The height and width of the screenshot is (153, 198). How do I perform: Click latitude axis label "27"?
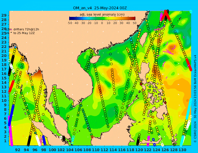4,24
